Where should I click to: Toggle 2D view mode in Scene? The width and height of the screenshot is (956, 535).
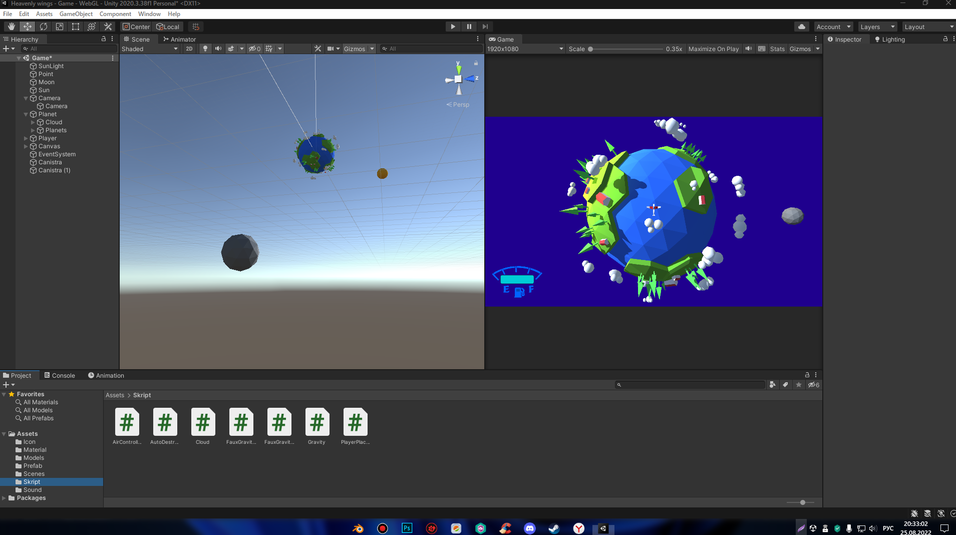[x=189, y=49]
